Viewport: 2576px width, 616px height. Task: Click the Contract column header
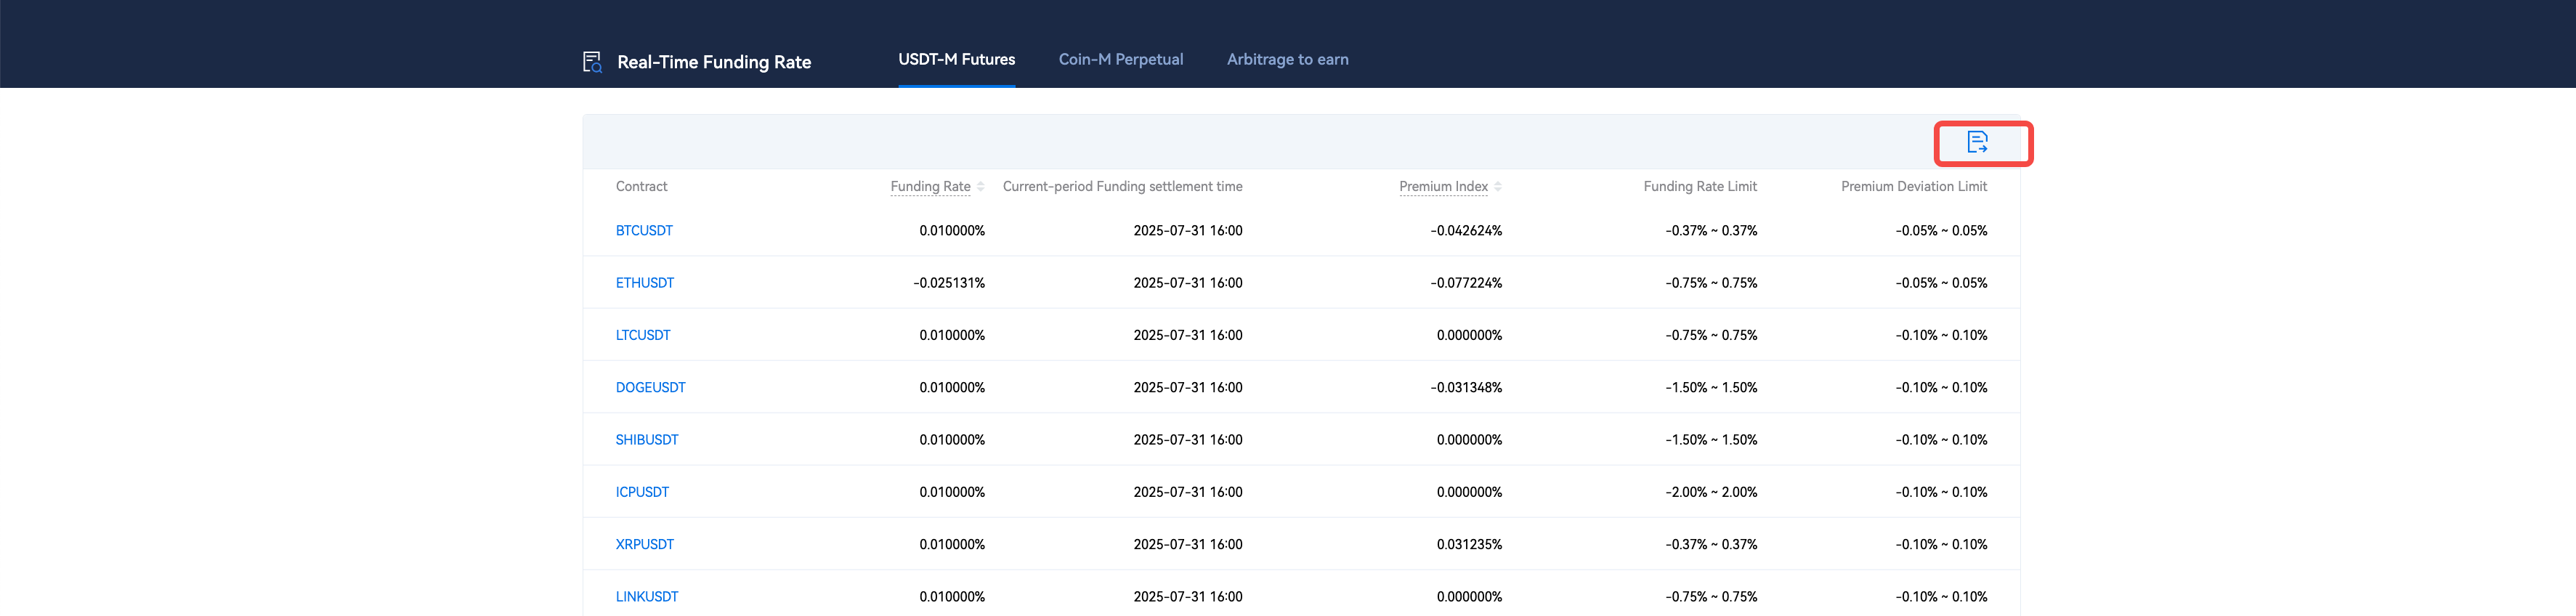tap(641, 187)
